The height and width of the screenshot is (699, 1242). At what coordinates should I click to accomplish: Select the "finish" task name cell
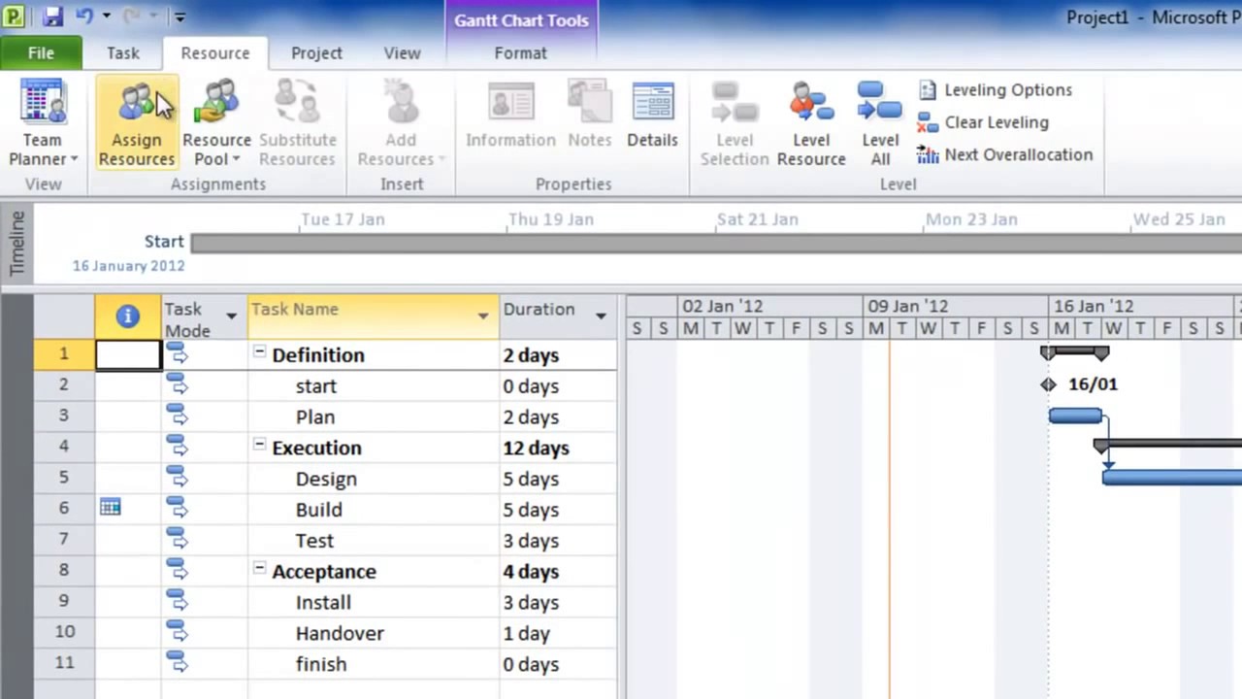tap(374, 665)
